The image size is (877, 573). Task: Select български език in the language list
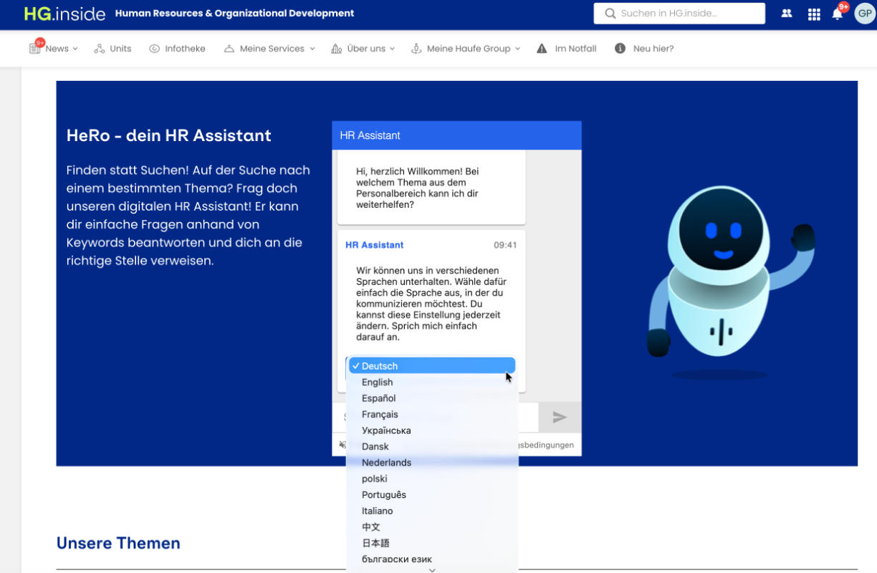[x=432, y=559]
